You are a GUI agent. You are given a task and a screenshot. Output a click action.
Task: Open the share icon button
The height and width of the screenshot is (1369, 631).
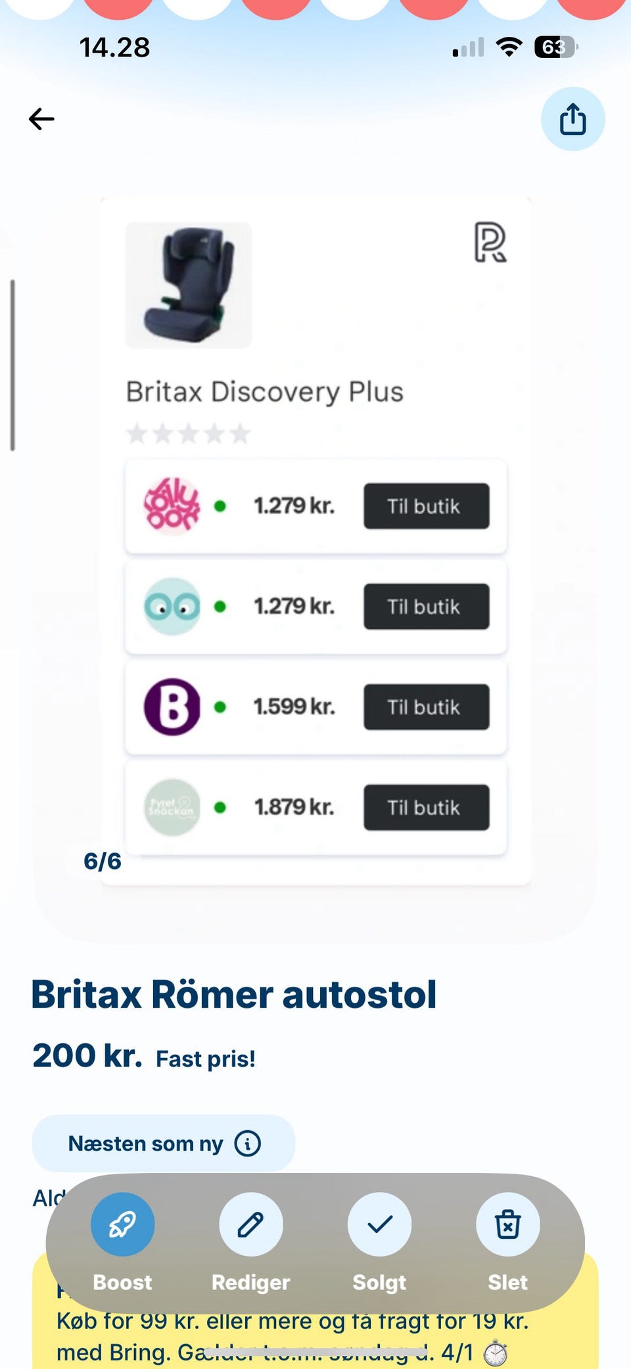coord(573,119)
